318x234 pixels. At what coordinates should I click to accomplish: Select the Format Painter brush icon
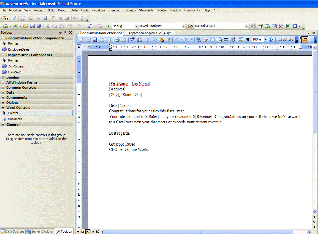(168, 40)
